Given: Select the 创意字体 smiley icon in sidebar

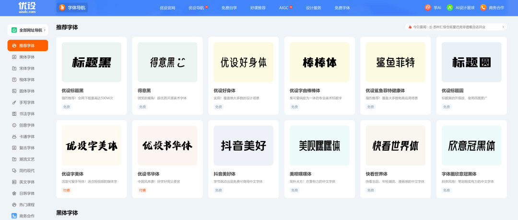Looking at the screenshot, I should pyautogui.click(x=14, y=125).
